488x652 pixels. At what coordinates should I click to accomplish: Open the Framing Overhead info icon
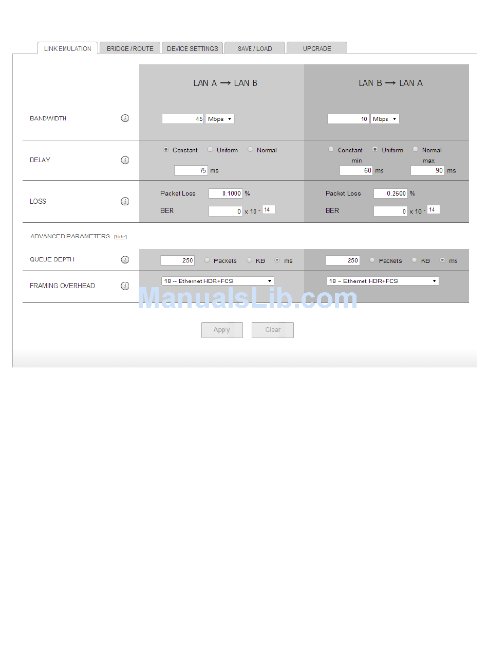click(x=125, y=286)
